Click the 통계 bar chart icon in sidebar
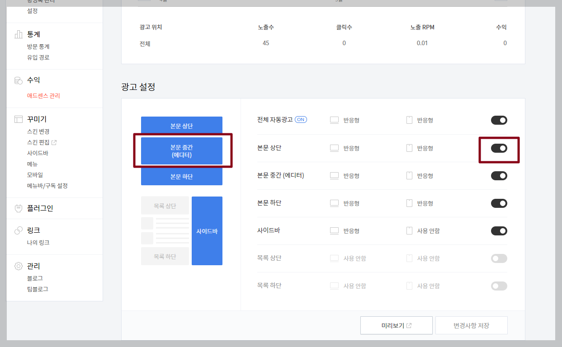The image size is (562, 347). pyautogui.click(x=19, y=34)
